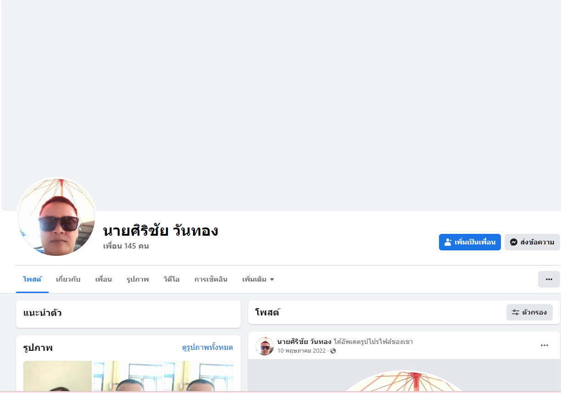
Task: Click the filter sliders icon in ตัวกรอง
Action: pyautogui.click(x=516, y=312)
